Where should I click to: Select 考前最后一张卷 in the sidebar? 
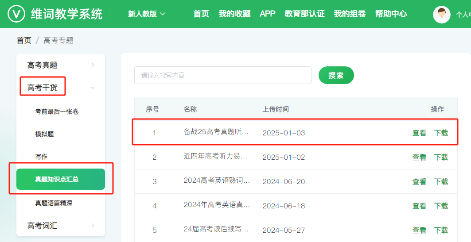click(57, 111)
